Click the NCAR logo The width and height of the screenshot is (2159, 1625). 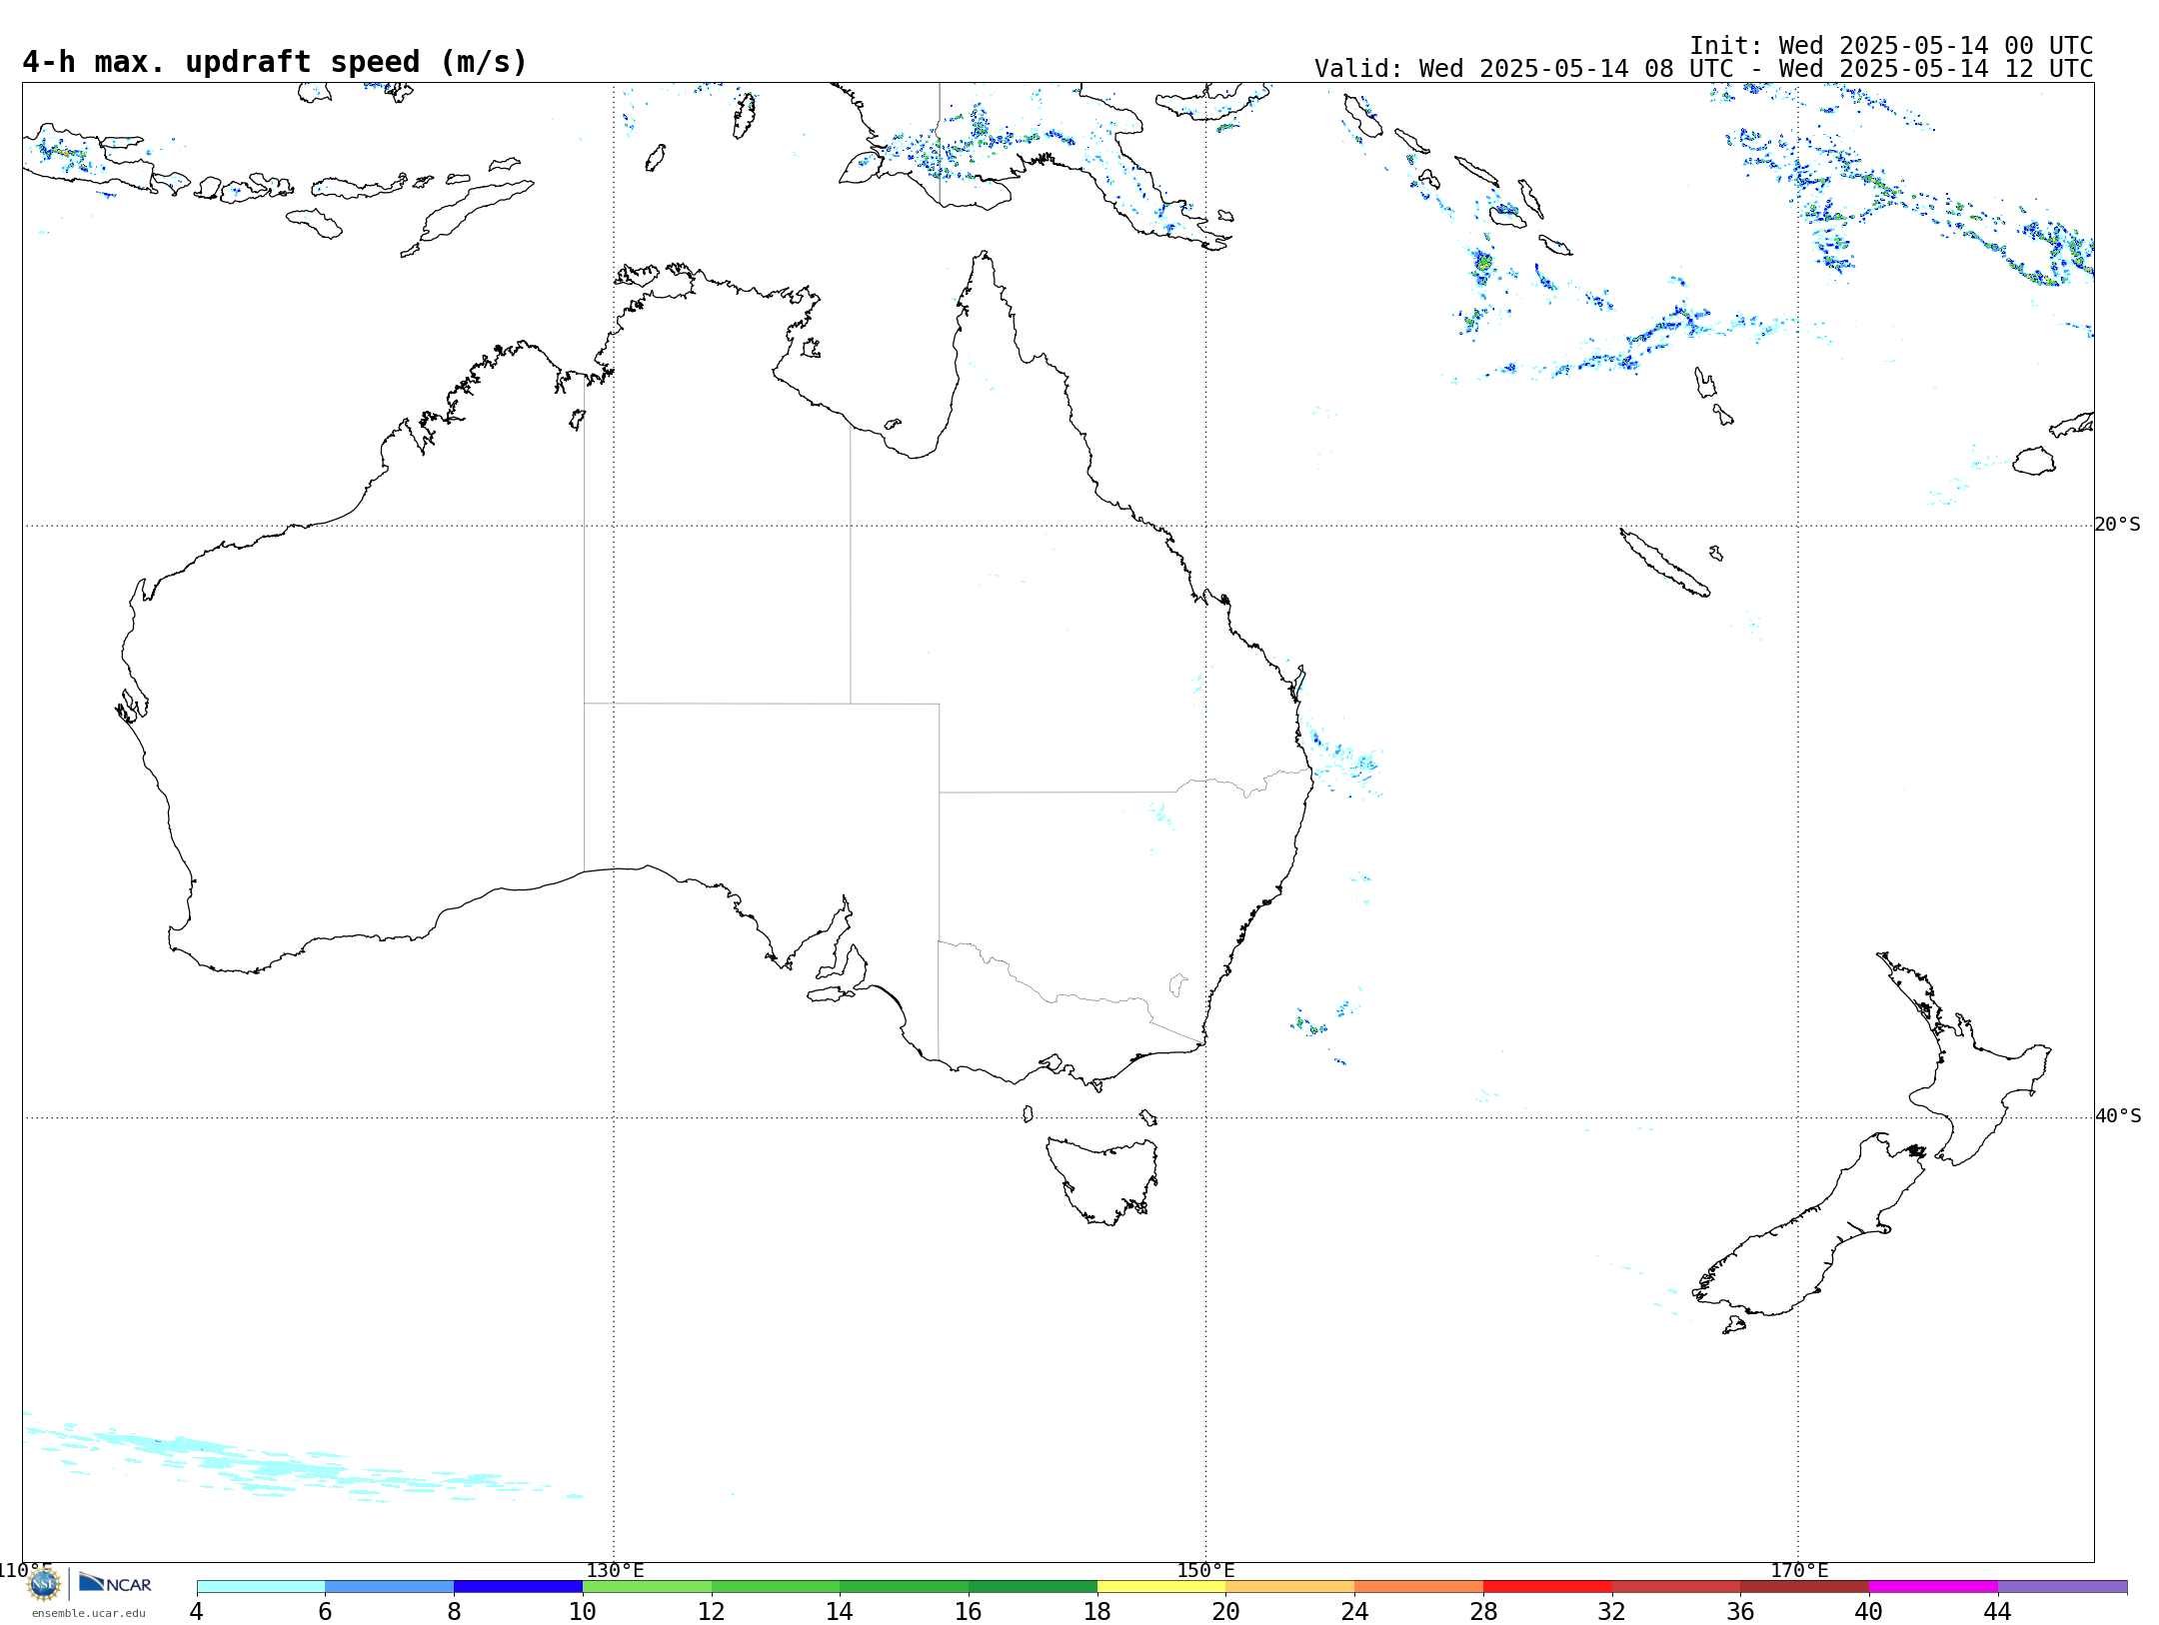pyautogui.click(x=115, y=1583)
